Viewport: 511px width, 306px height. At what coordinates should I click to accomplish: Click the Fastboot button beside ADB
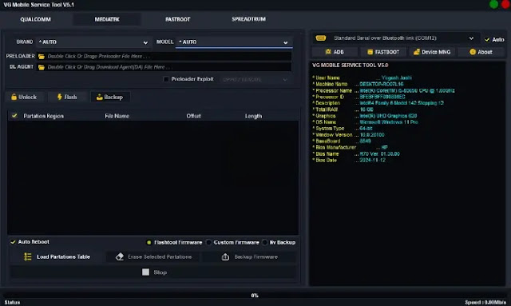383,52
